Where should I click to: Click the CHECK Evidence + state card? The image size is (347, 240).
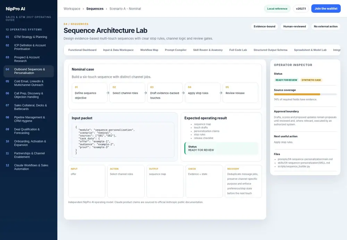[x=204, y=181]
